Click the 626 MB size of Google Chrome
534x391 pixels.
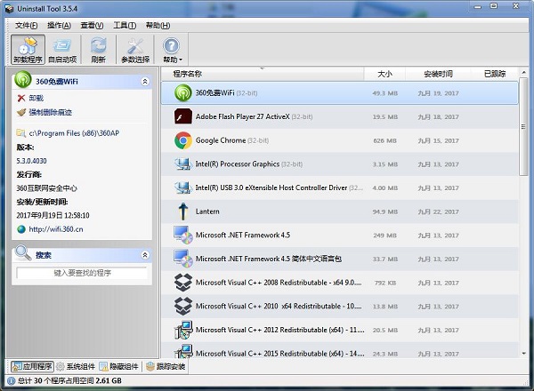click(x=384, y=140)
